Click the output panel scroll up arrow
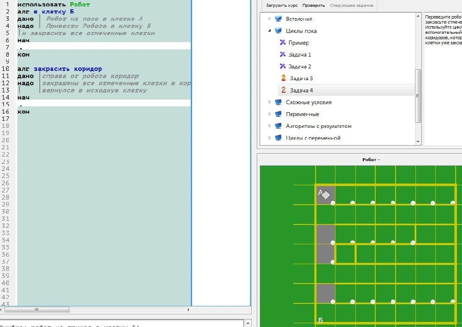The width and height of the screenshot is (462, 327). point(248,323)
